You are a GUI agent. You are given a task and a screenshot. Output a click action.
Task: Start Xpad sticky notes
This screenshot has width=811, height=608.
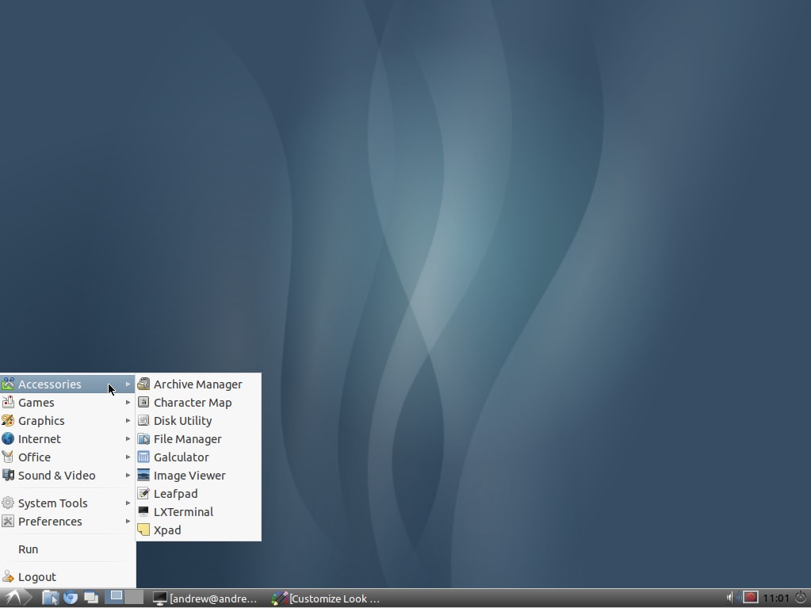click(199, 530)
